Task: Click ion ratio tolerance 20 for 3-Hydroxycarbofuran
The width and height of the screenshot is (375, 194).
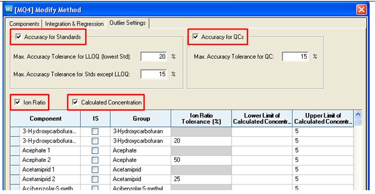Action: (201, 141)
